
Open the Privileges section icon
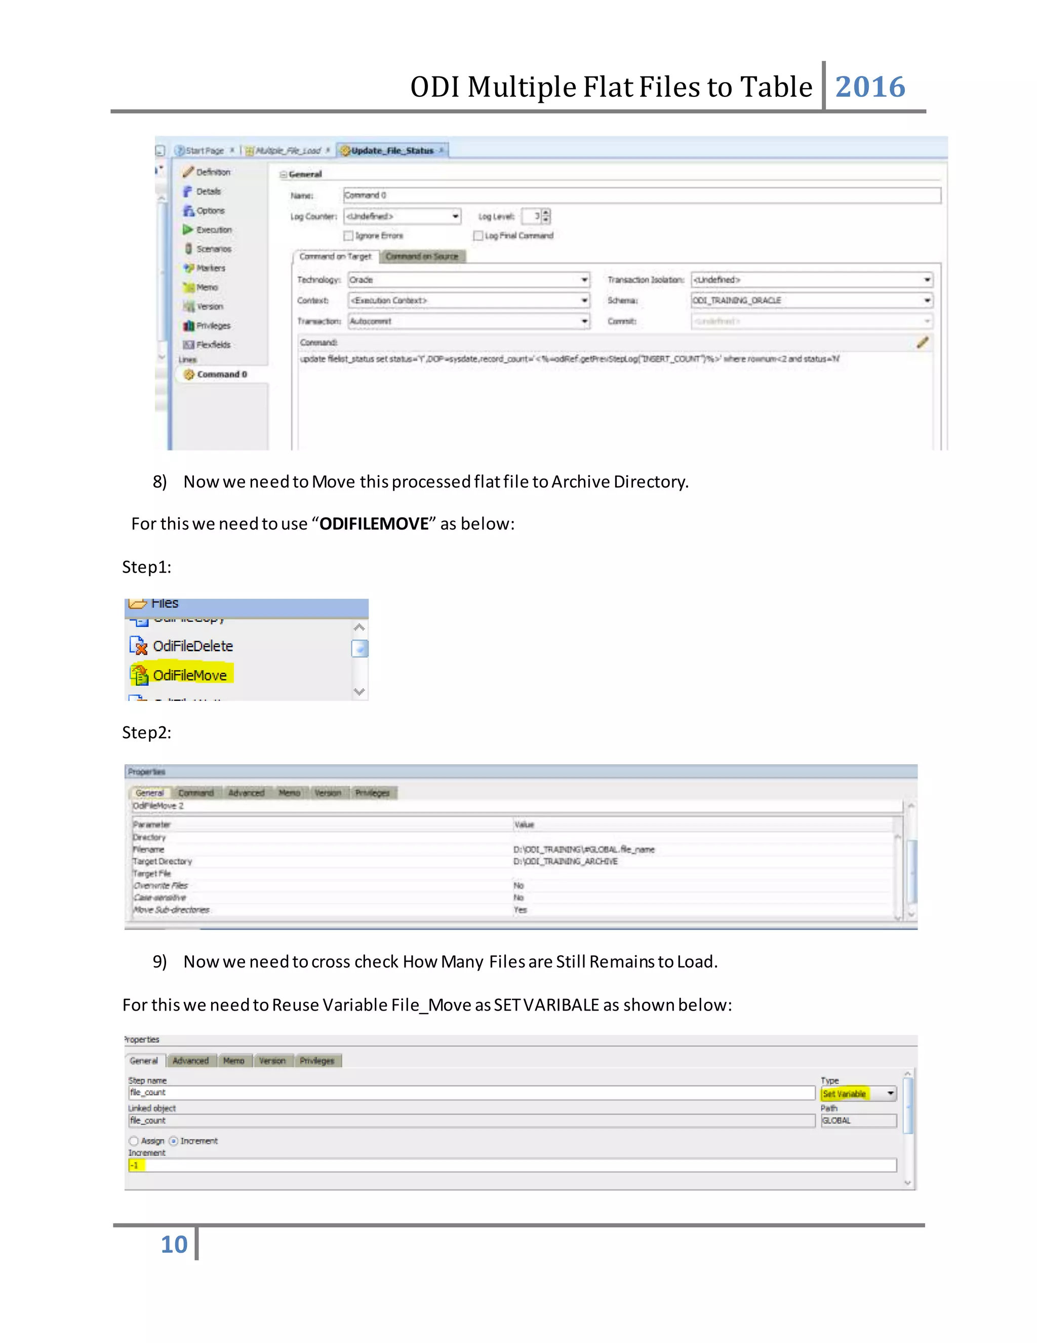point(188,325)
